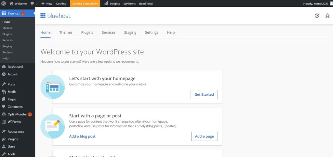The image size is (333, 157).
Task: Switch to the Settings tab
Action: click(x=152, y=32)
